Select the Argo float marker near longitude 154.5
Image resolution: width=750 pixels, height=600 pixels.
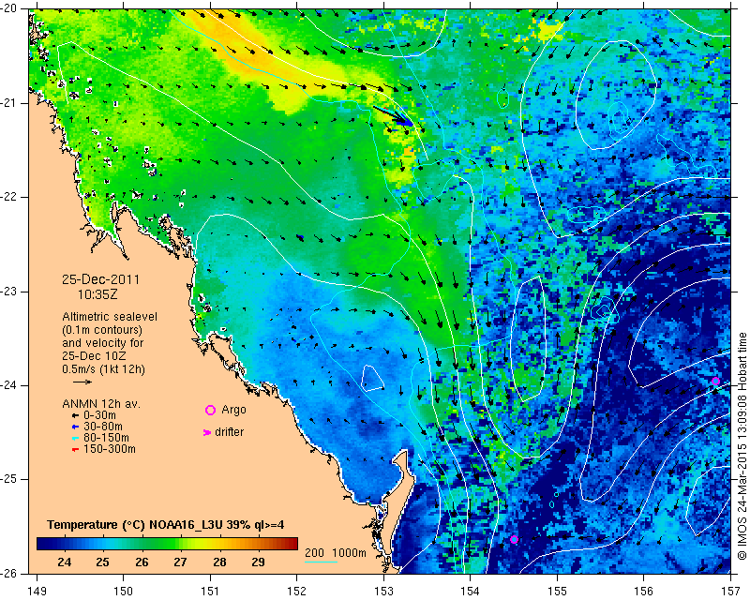[514, 540]
